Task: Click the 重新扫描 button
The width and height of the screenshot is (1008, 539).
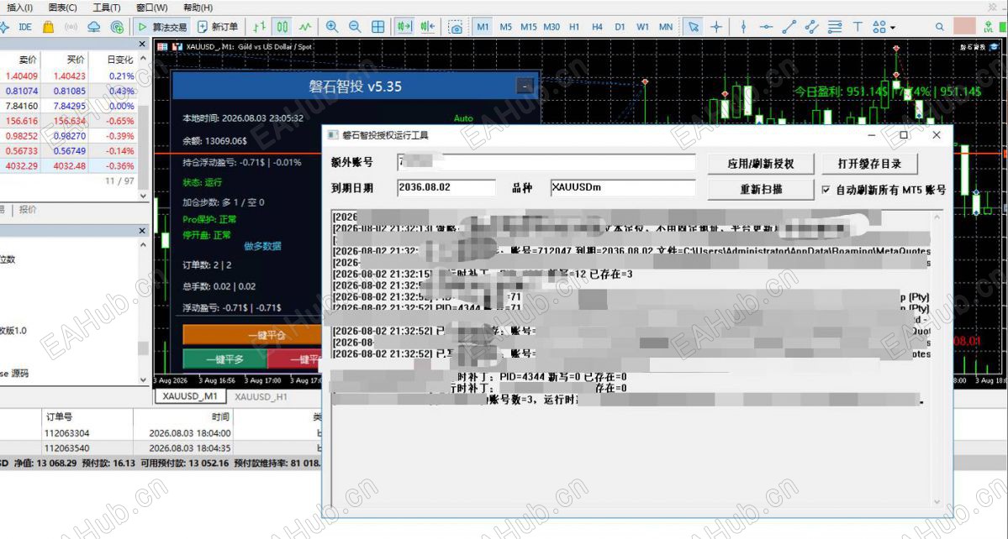Action: pos(761,189)
